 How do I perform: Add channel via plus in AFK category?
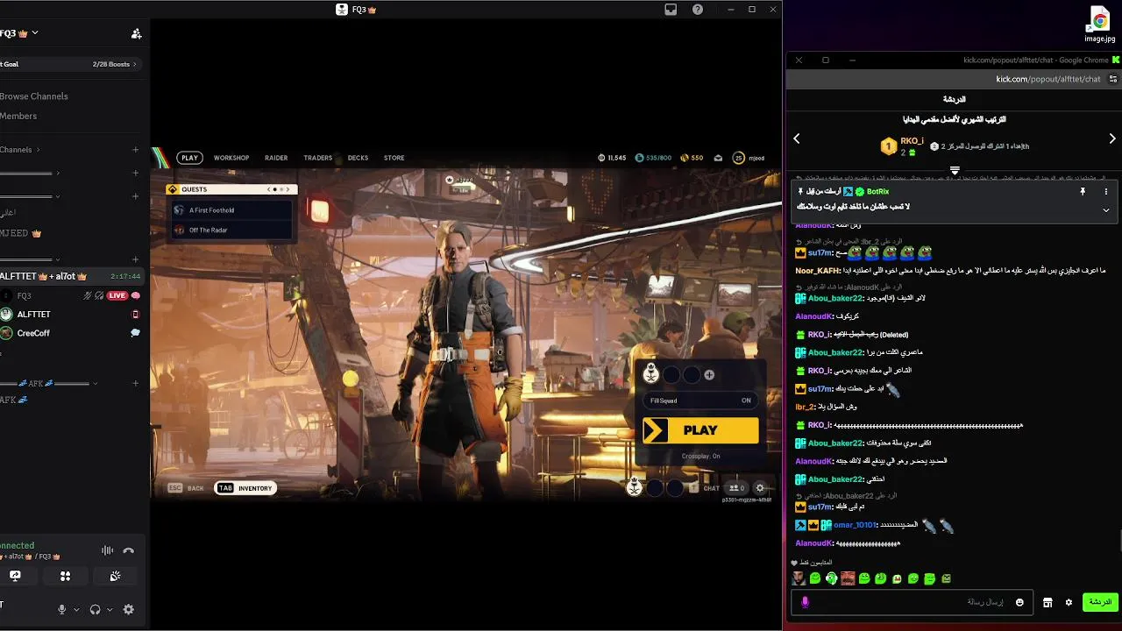click(x=135, y=383)
